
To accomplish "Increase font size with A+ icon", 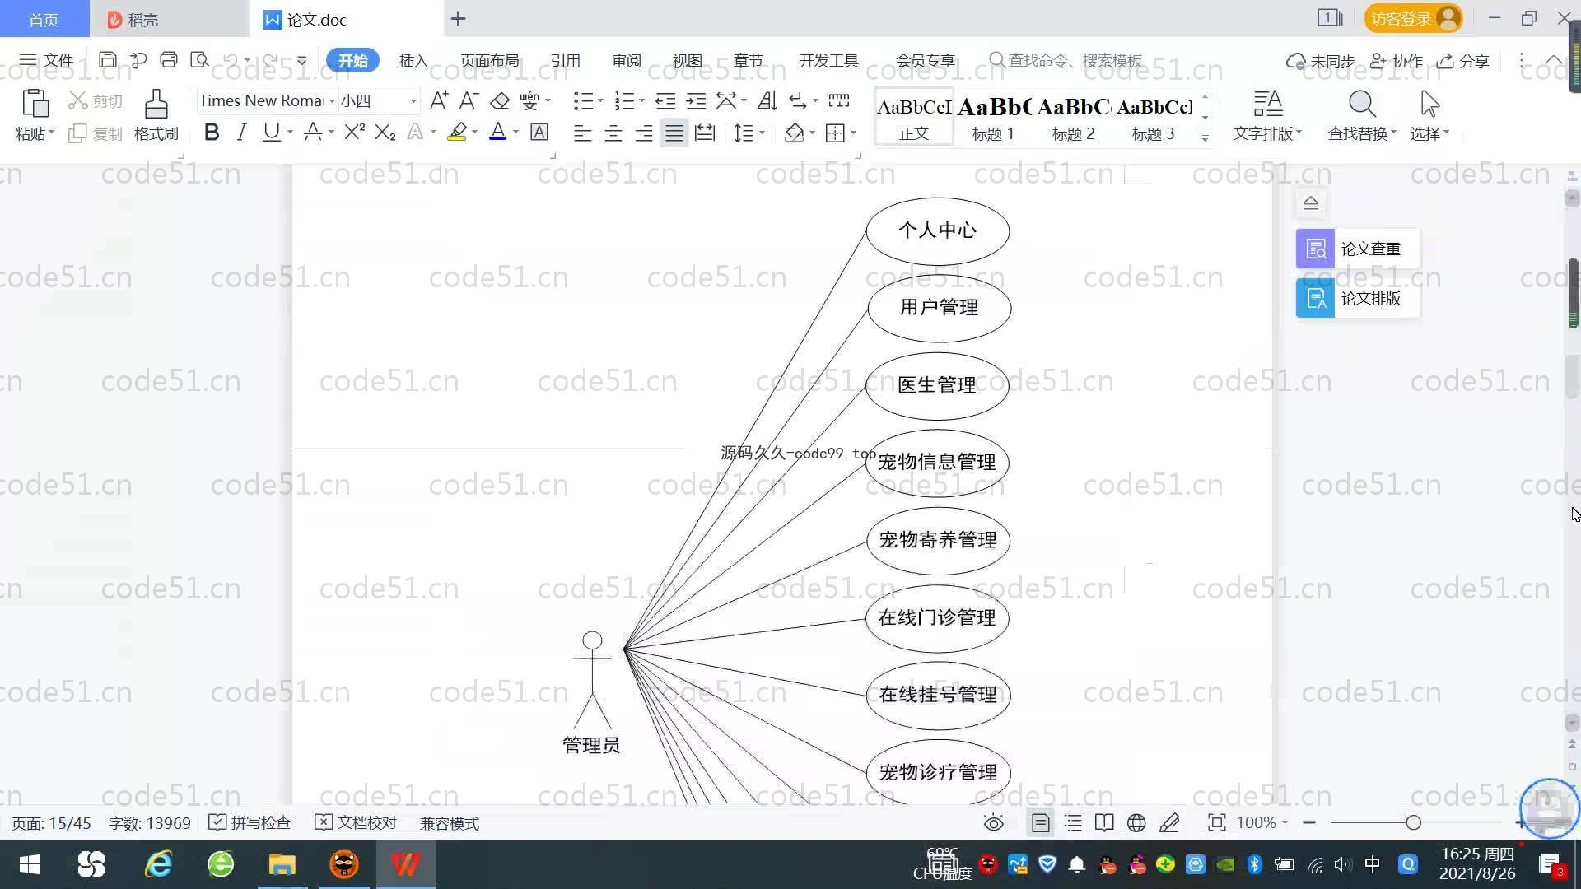I will click(x=439, y=100).
